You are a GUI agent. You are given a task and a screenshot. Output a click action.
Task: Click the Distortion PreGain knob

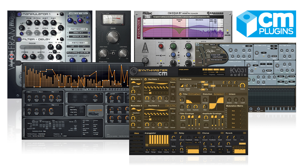pos(205,100)
